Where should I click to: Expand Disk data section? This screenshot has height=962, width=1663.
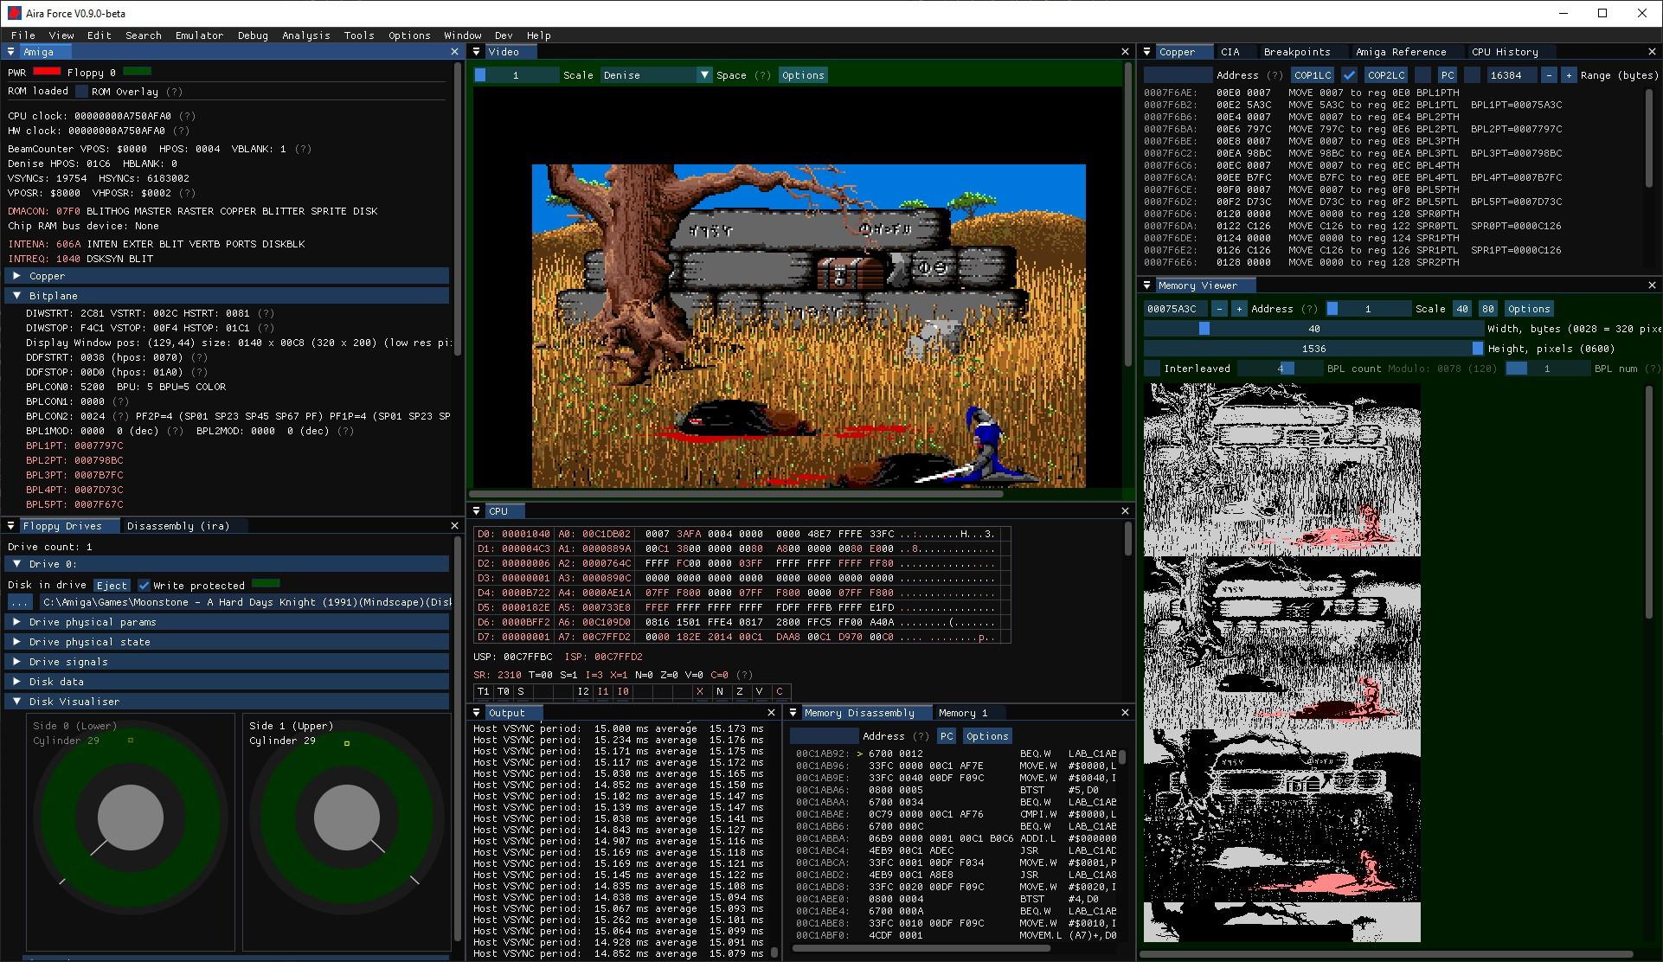(228, 682)
